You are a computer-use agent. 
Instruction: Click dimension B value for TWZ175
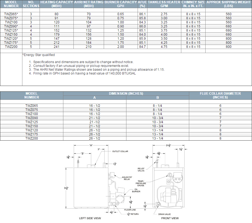(158, 134)
